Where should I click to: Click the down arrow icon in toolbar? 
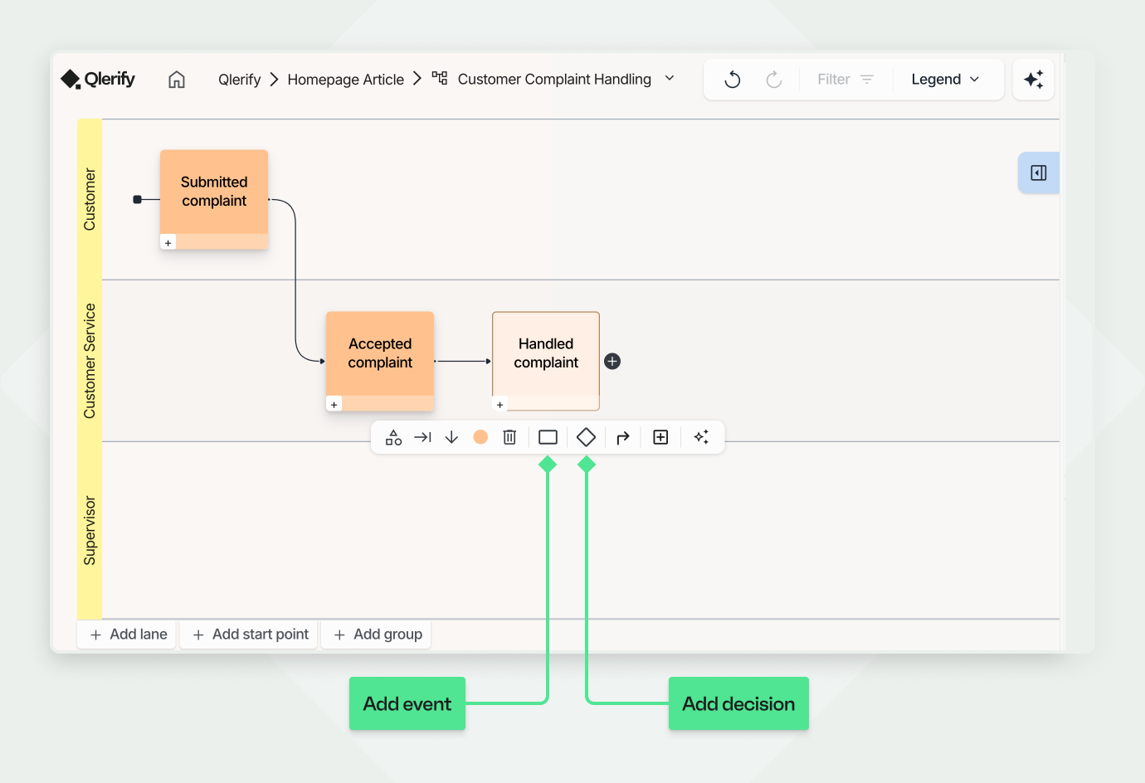[451, 437]
